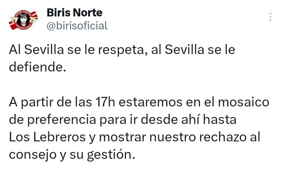Visit the @birisoficial handle
Viewport: 285px width, 175px height.
pyautogui.click(x=77, y=26)
